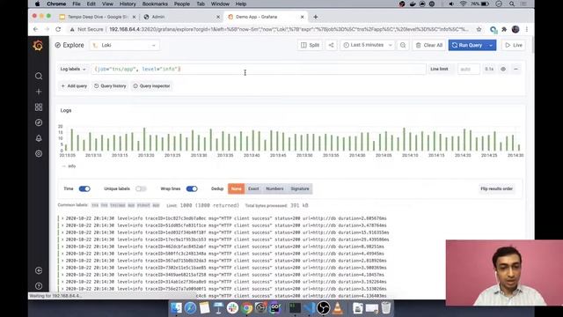Open Visual Studio Code from the Dock
Viewport: 563px width, 317px height.
[309, 308]
